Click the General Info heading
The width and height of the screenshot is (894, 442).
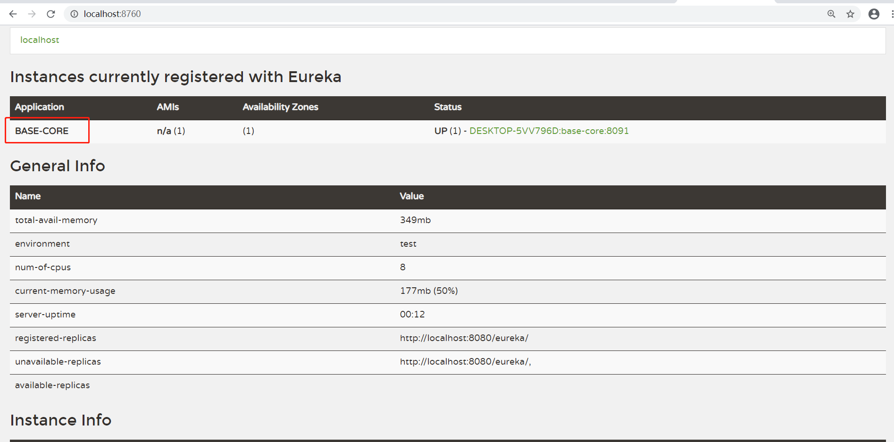point(58,166)
